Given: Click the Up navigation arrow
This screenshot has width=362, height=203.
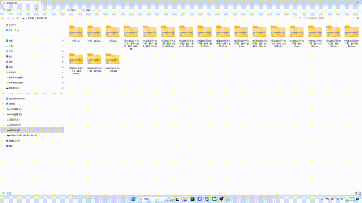Looking at the screenshot, I should (x=18, y=18).
